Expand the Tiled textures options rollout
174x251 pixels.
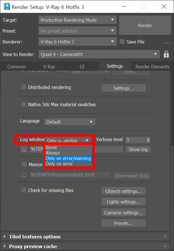[85, 237]
